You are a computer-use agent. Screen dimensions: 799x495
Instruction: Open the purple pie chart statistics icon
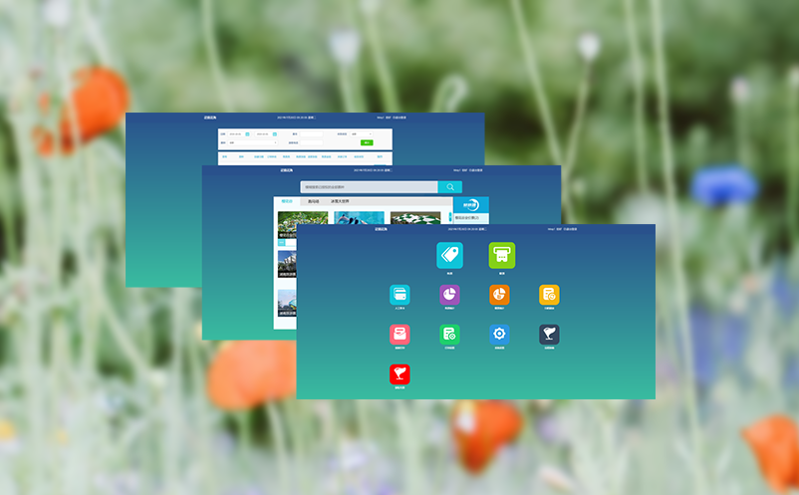click(449, 294)
